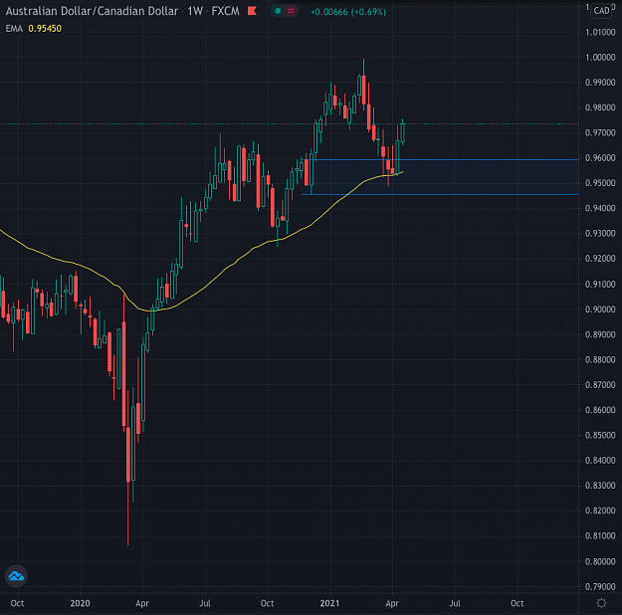The height and width of the screenshot is (615, 622).
Task: Click the EMA value 0.95450
Action: (x=45, y=29)
